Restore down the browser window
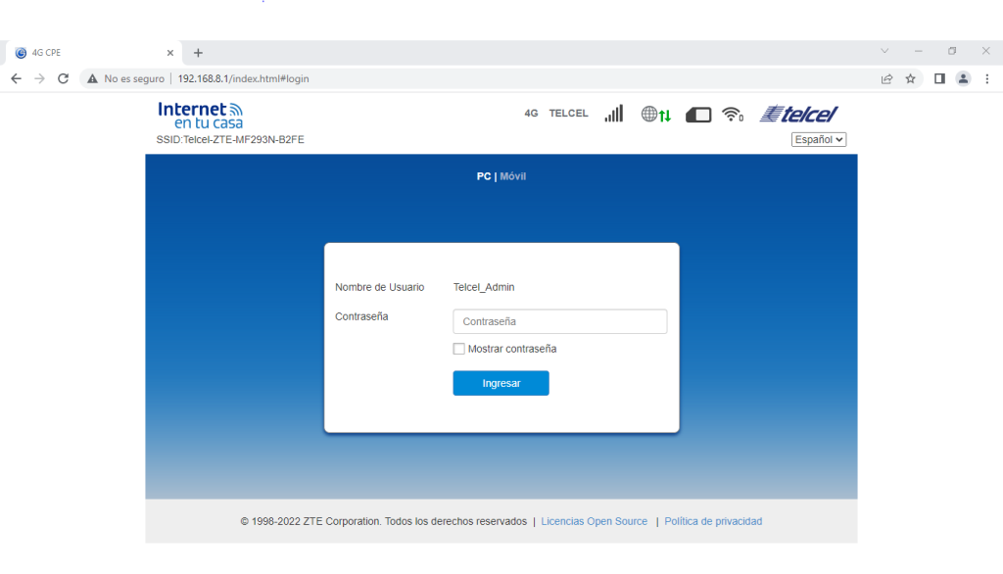 point(952,51)
